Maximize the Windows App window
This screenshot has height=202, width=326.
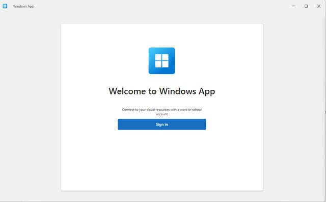coord(306,6)
